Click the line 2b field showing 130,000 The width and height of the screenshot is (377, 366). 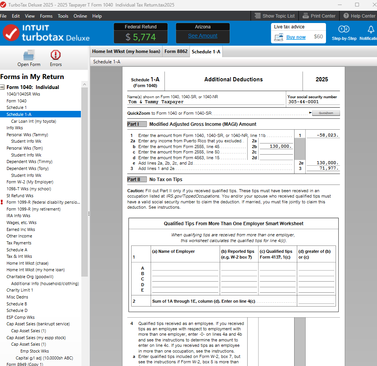tap(276, 146)
